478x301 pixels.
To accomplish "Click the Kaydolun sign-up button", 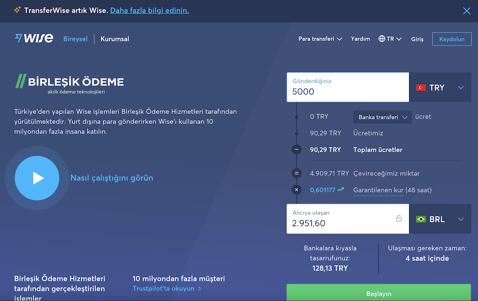I will [452, 39].
